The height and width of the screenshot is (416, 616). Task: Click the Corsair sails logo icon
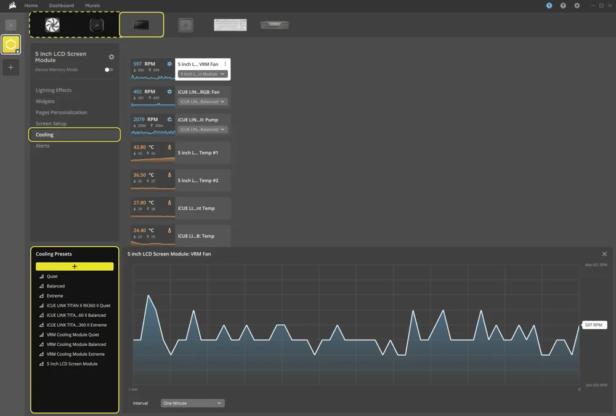(x=12, y=5)
